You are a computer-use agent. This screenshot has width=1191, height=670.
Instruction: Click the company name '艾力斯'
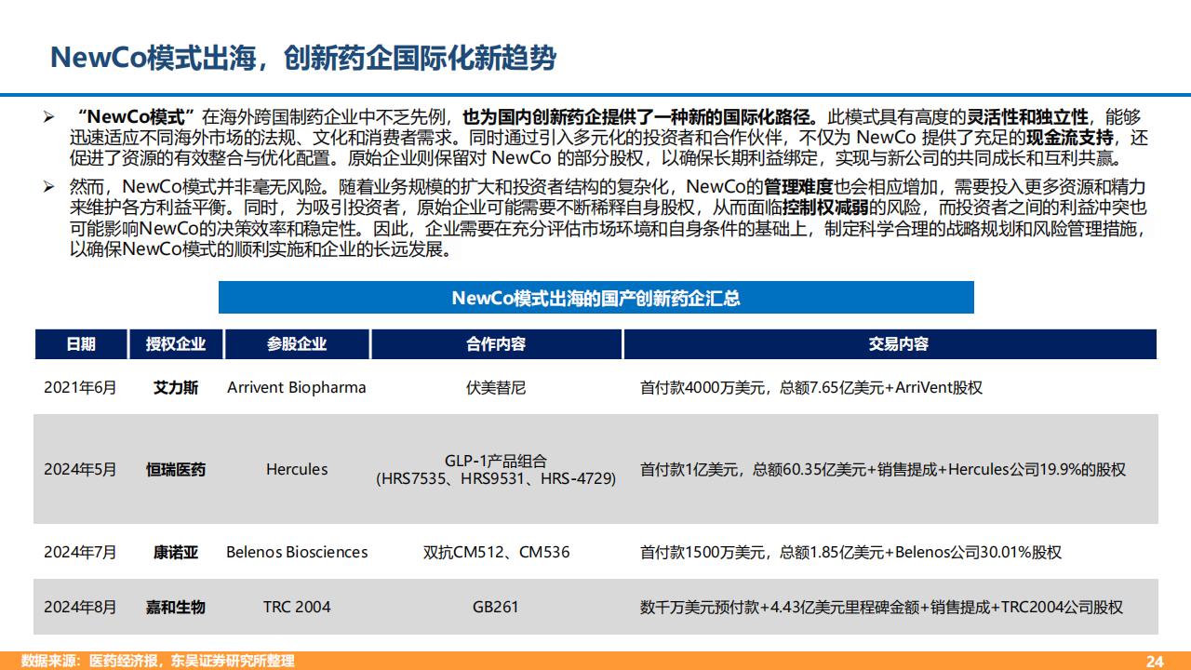[176, 387]
